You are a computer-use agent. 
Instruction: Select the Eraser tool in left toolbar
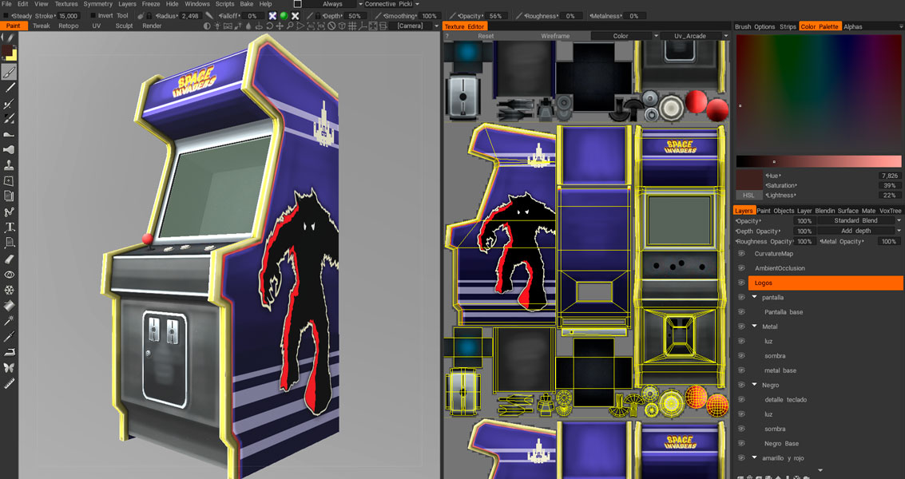tap(9, 259)
